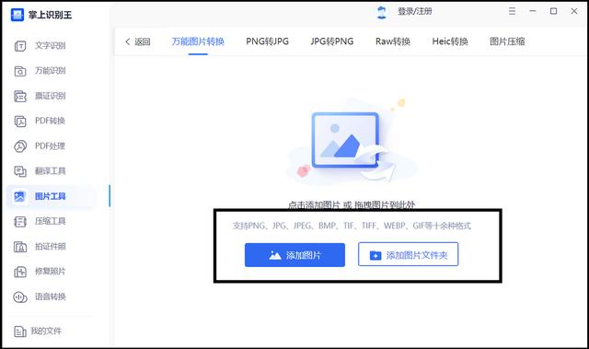
Task: Open 拍证件照 sidebar icon
Action: [20, 247]
